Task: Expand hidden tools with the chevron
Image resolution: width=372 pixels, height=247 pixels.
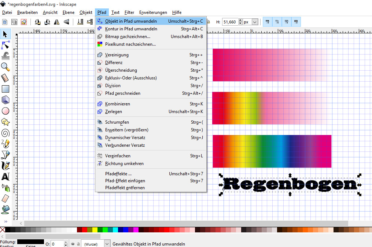Action: click(5, 222)
